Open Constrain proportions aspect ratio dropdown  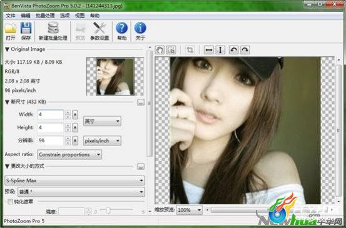pos(69,155)
